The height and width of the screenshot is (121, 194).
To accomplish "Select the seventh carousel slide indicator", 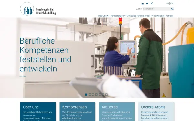I will 106,95.
